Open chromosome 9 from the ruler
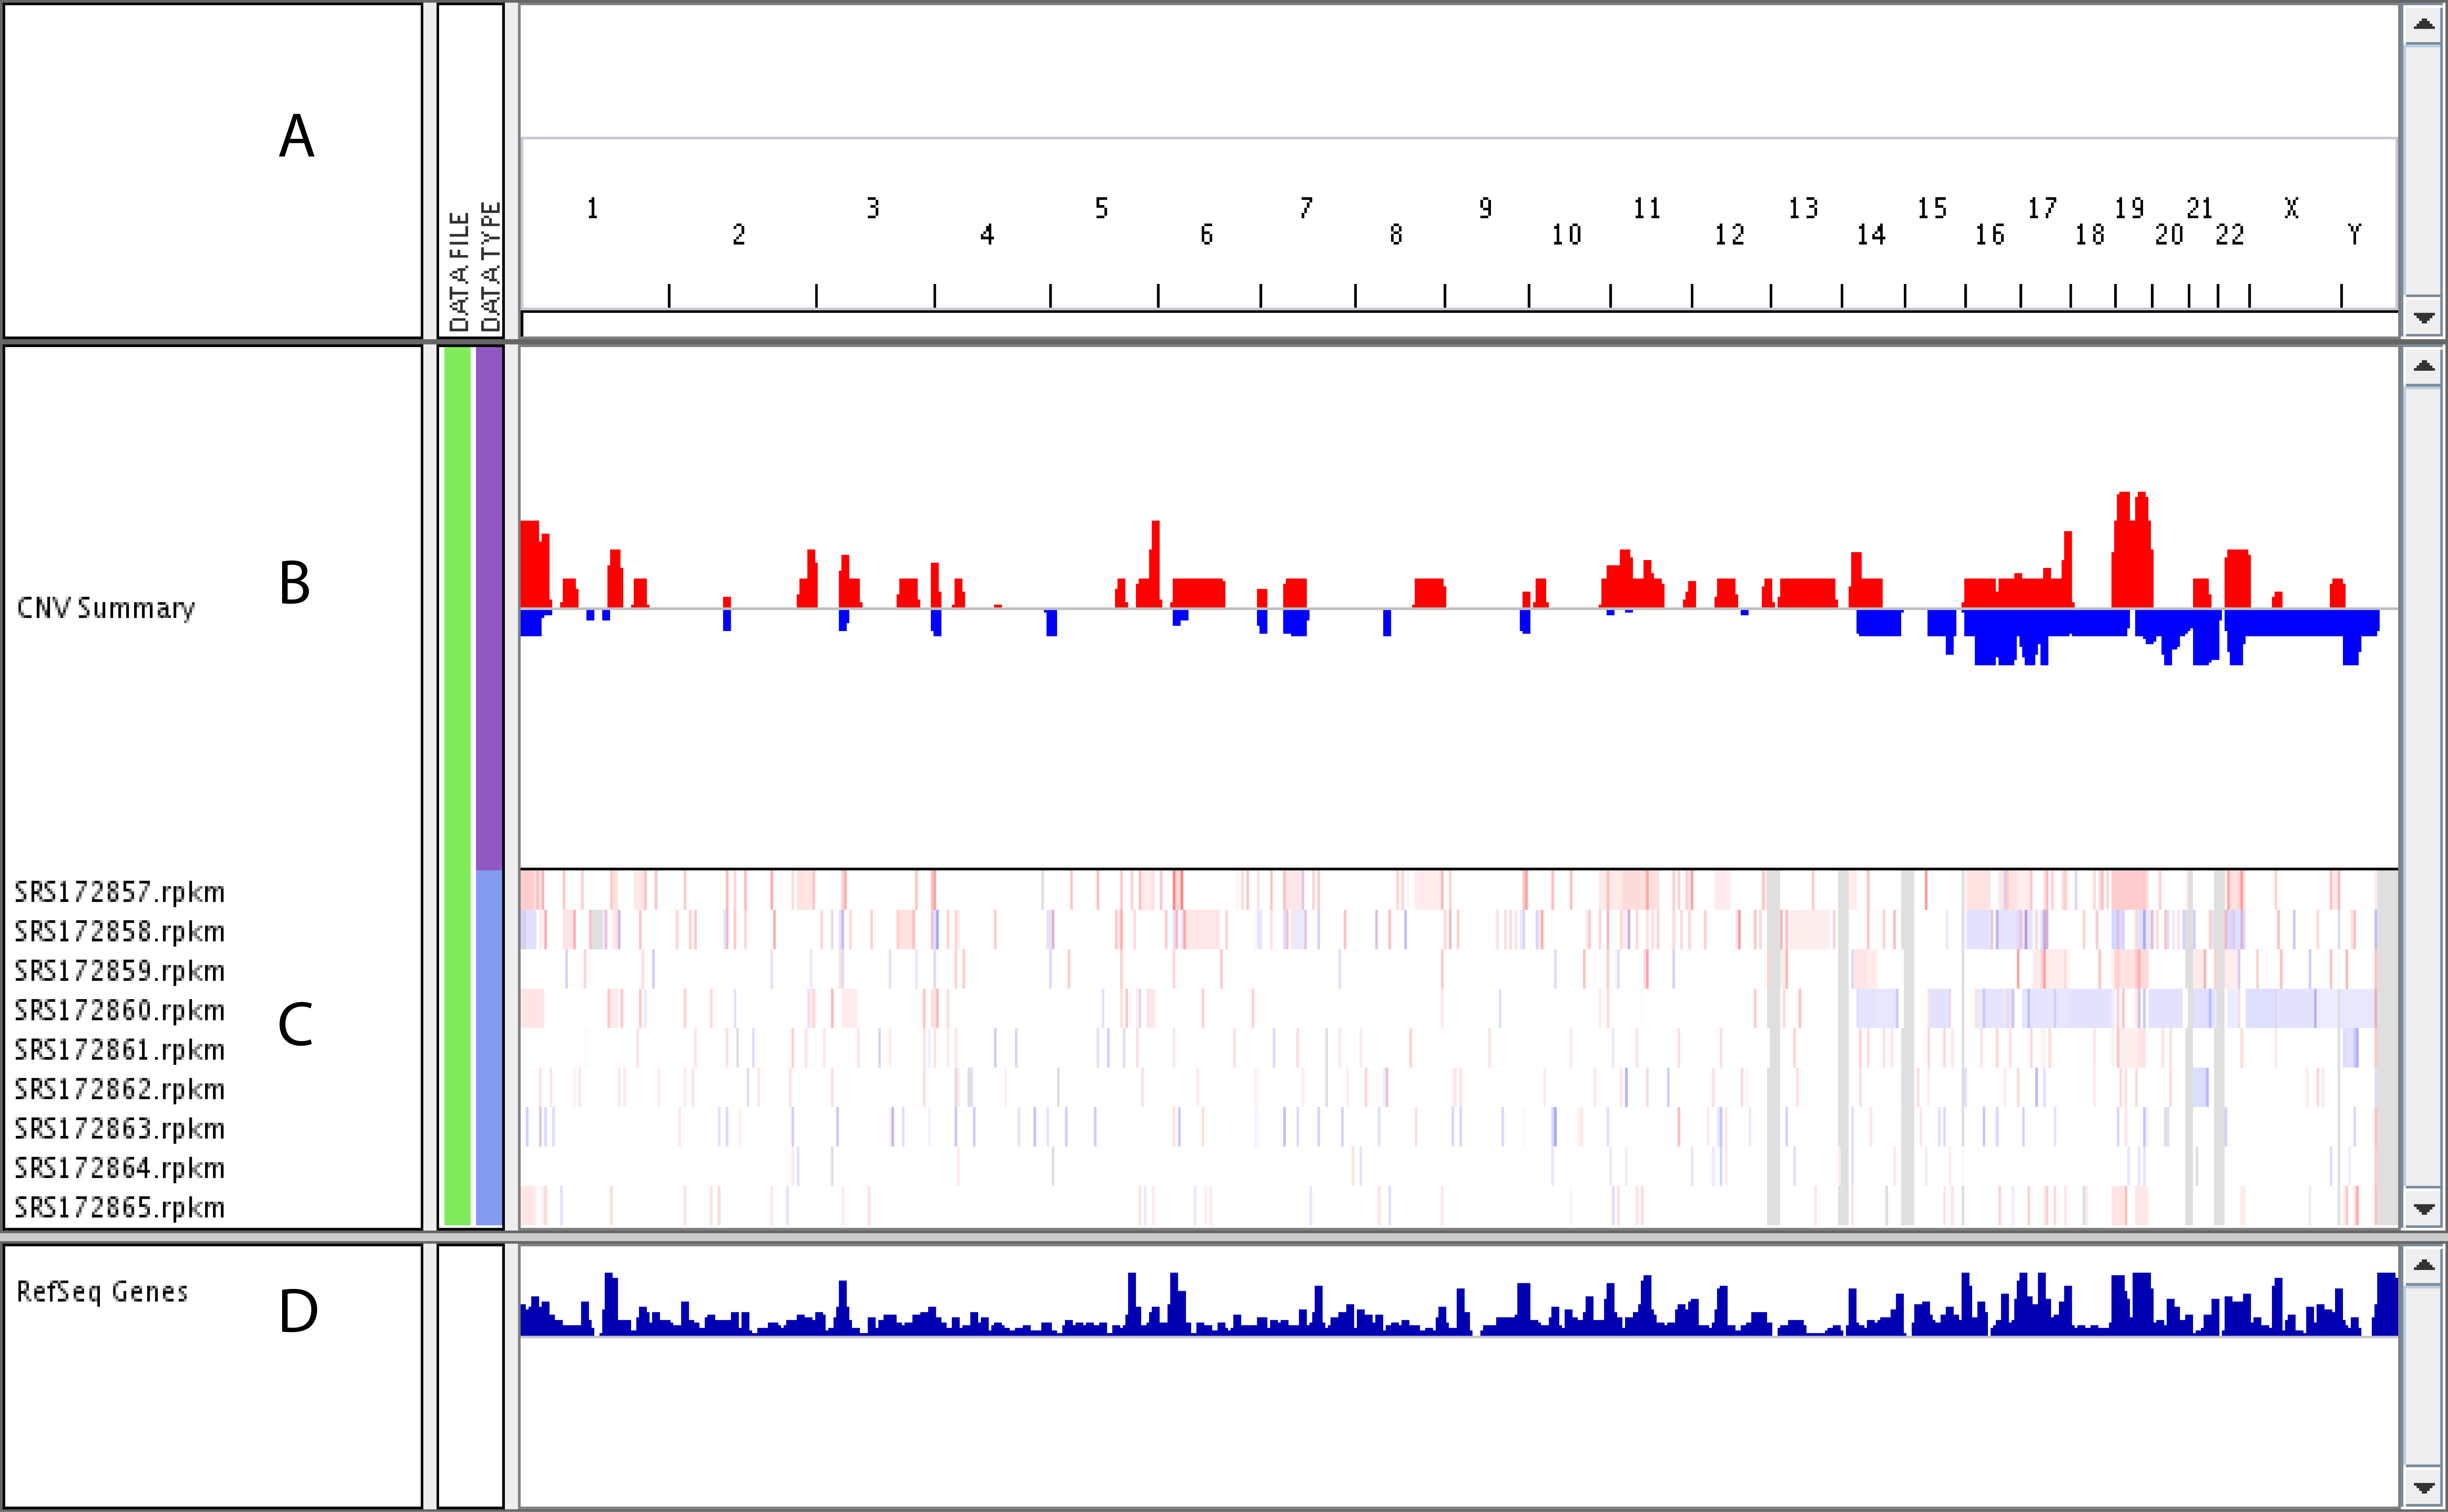The height and width of the screenshot is (1512, 2448). point(1486,208)
